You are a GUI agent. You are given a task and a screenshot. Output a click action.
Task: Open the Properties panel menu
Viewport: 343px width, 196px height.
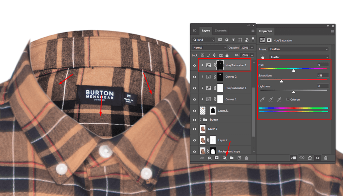coord(333,31)
